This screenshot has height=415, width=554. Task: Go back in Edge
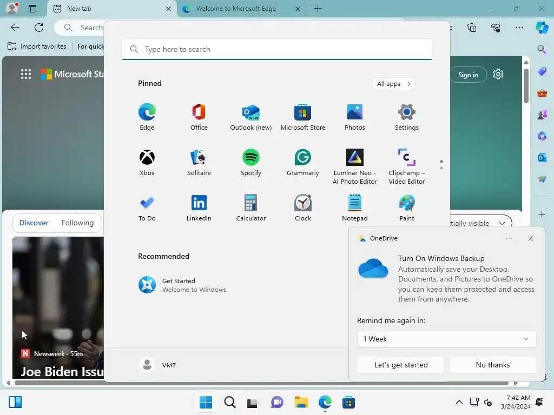(15, 28)
